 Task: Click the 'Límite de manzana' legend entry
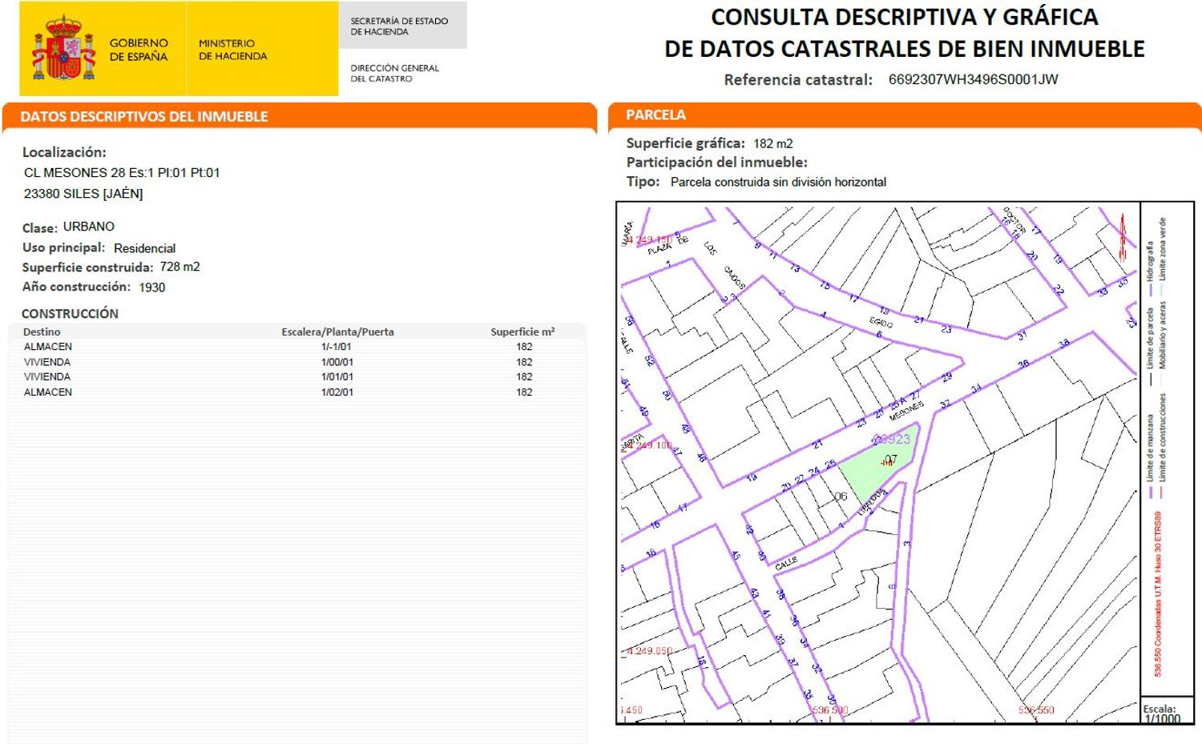tap(1151, 456)
